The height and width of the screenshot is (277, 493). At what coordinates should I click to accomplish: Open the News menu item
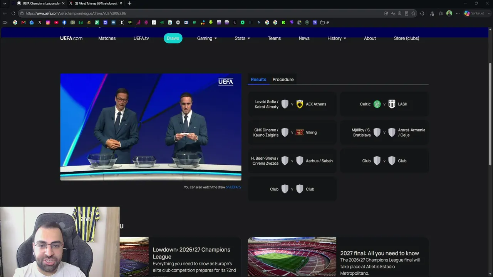click(304, 38)
